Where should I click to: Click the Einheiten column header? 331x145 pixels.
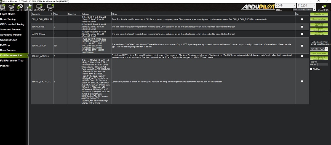point(74,14)
